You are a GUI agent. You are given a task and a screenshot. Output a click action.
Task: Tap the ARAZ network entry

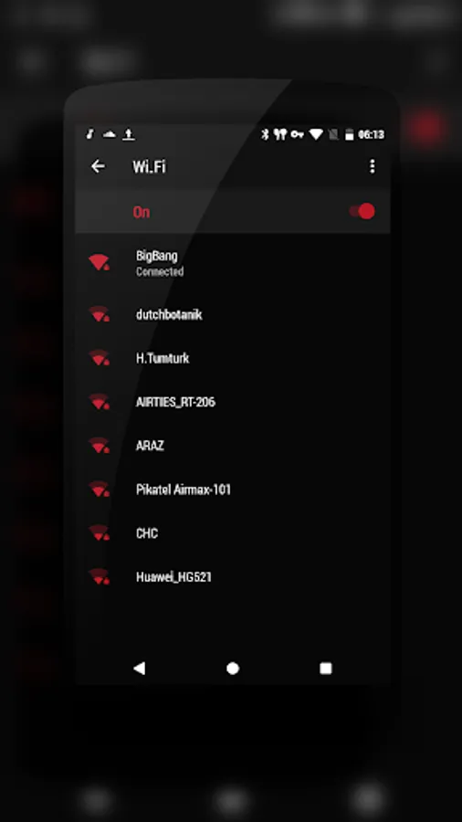(x=233, y=446)
